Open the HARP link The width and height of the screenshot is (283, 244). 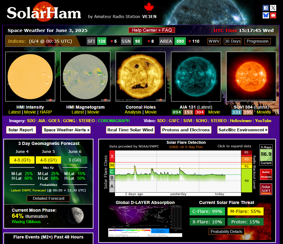[x=46, y=112]
